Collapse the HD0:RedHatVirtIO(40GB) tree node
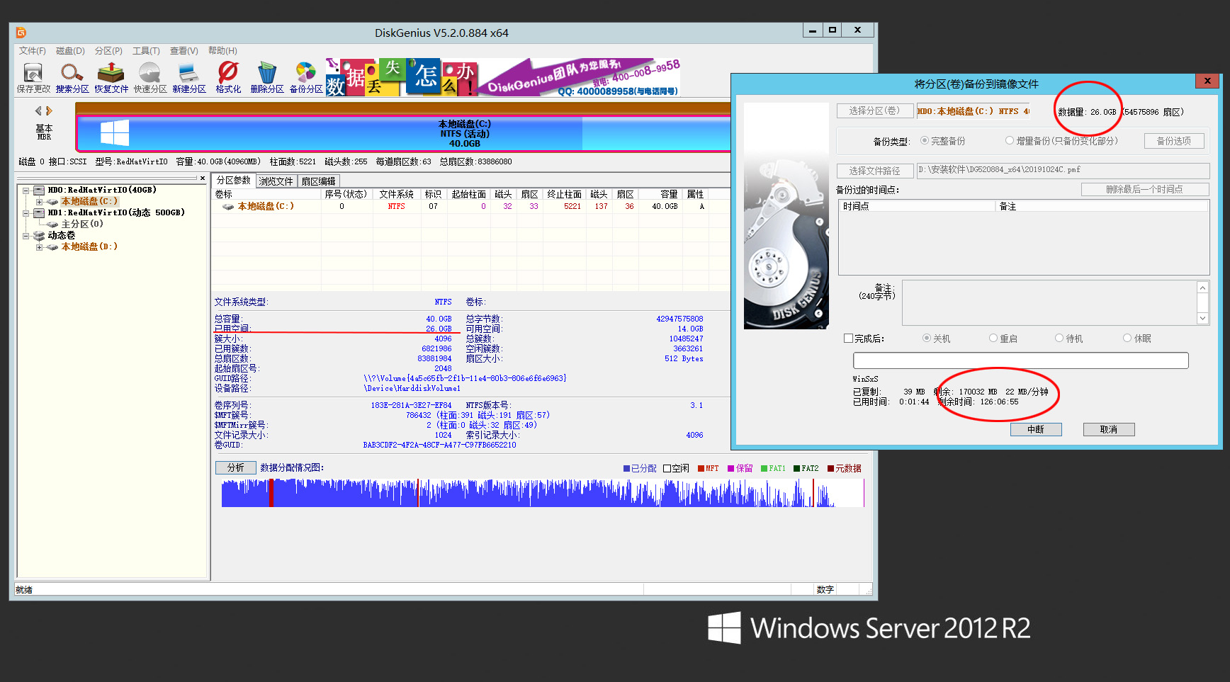Viewport: 1230px width, 682px height. coord(26,191)
